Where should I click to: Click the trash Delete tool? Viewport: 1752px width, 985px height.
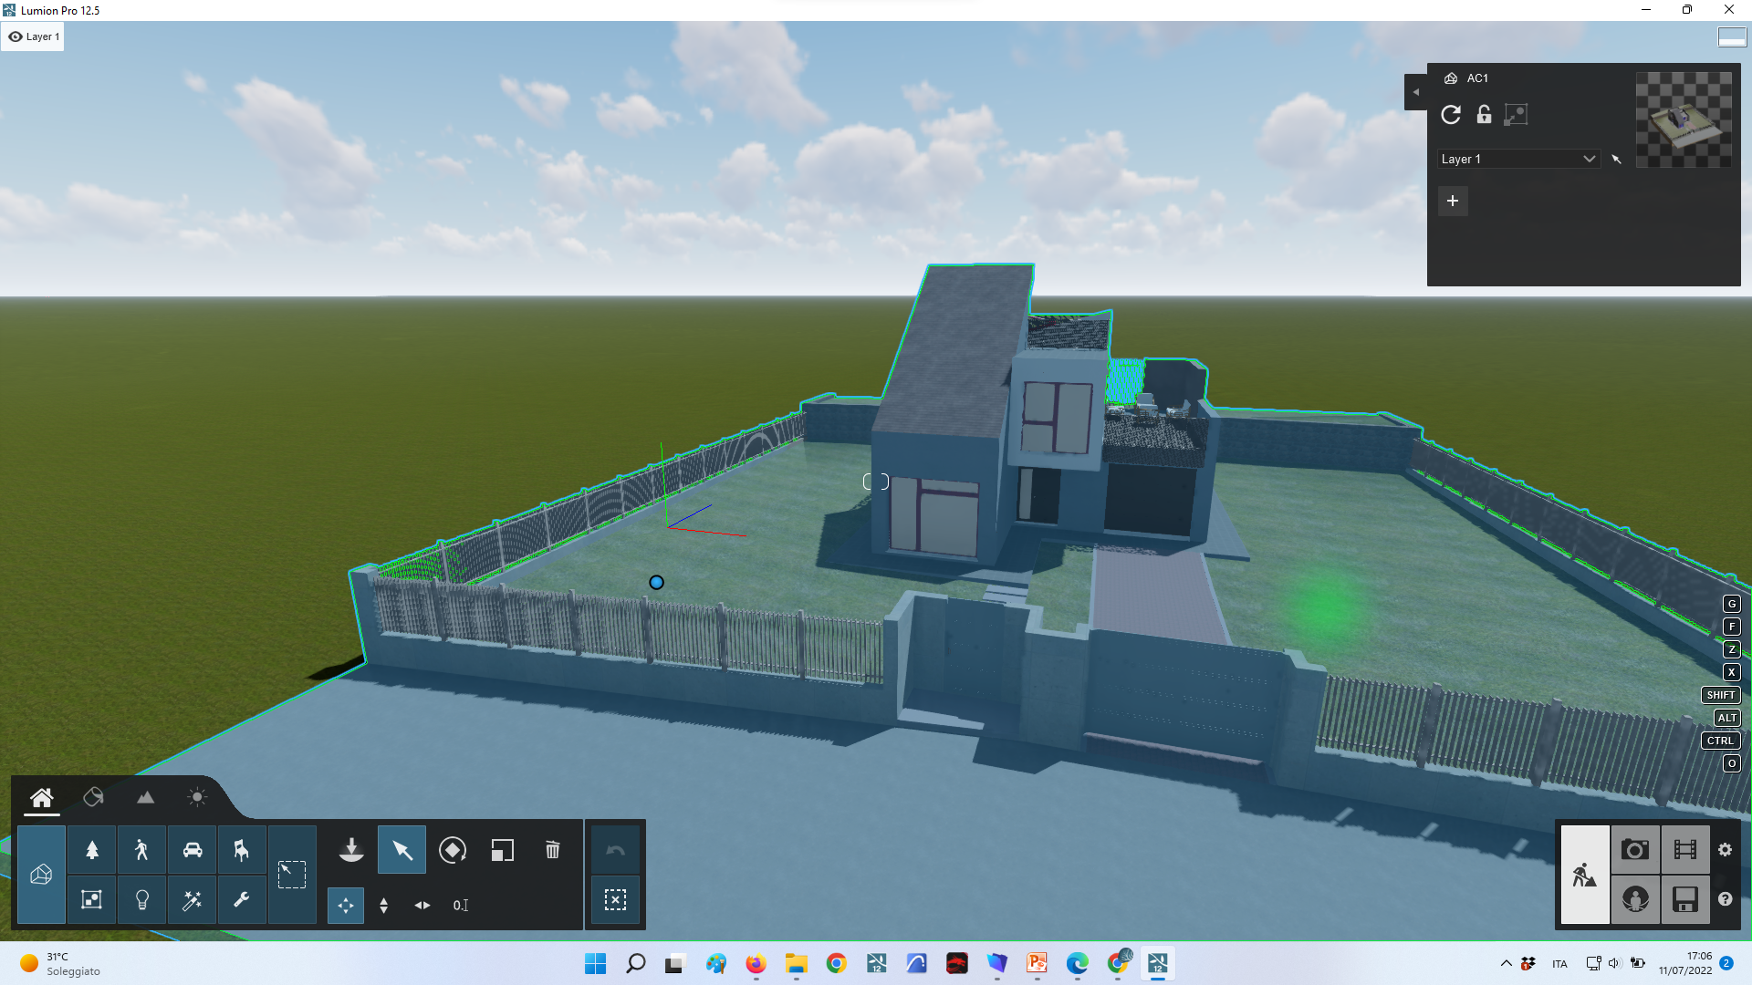pos(552,850)
